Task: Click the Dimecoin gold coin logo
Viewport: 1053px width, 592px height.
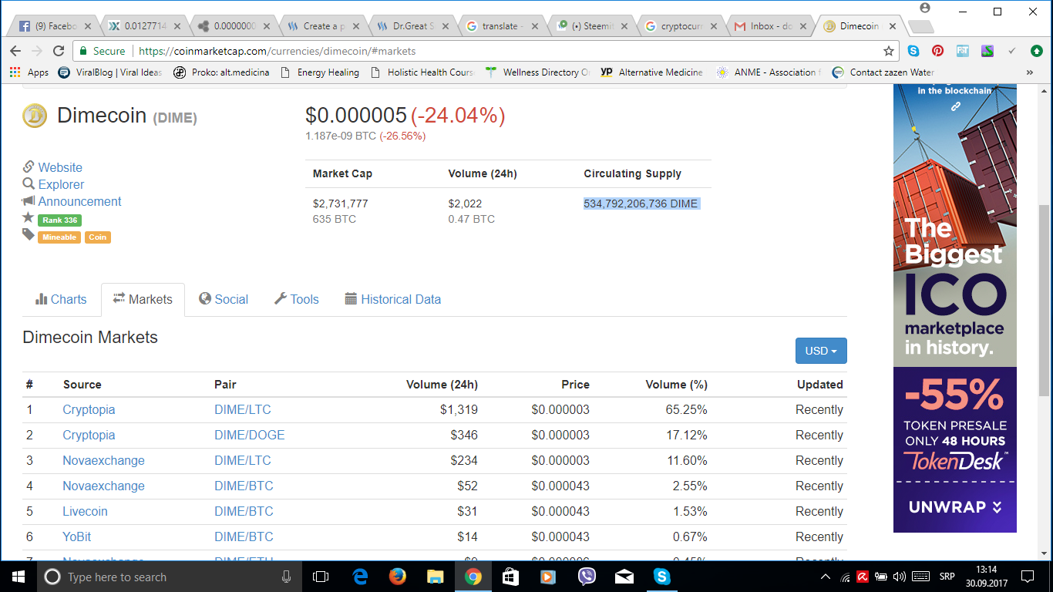Action: [35, 116]
